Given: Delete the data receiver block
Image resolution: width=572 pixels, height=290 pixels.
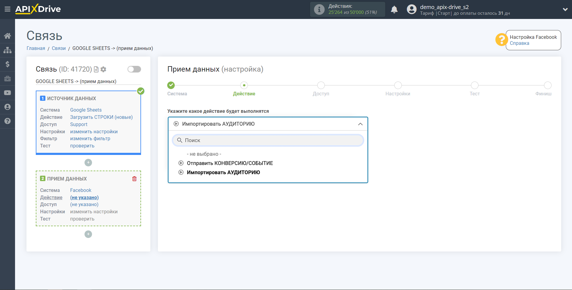Looking at the screenshot, I should click(134, 179).
